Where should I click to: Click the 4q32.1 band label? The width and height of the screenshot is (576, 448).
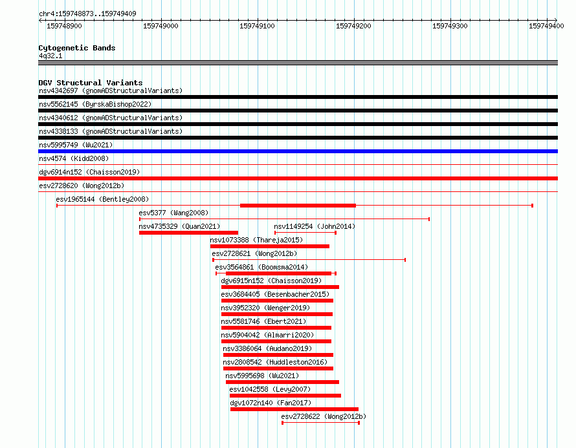pyautogui.click(x=50, y=56)
